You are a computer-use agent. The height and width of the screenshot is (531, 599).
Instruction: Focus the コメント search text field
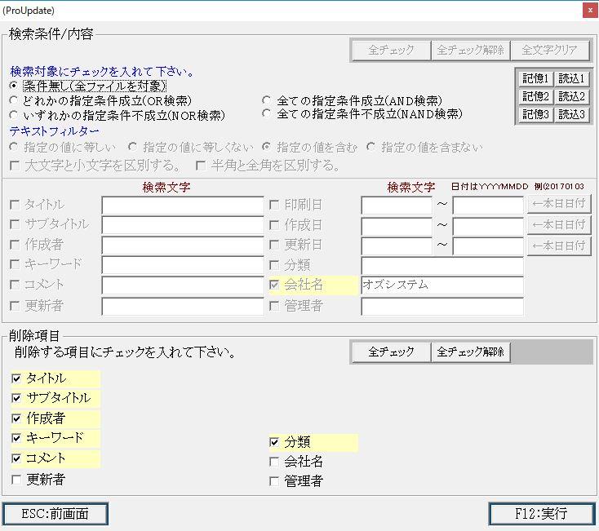click(183, 285)
